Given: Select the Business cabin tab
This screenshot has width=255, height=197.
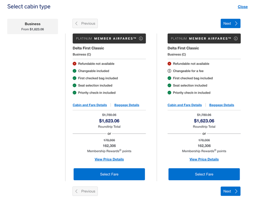Looking at the screenshot, I should (32, 26).
